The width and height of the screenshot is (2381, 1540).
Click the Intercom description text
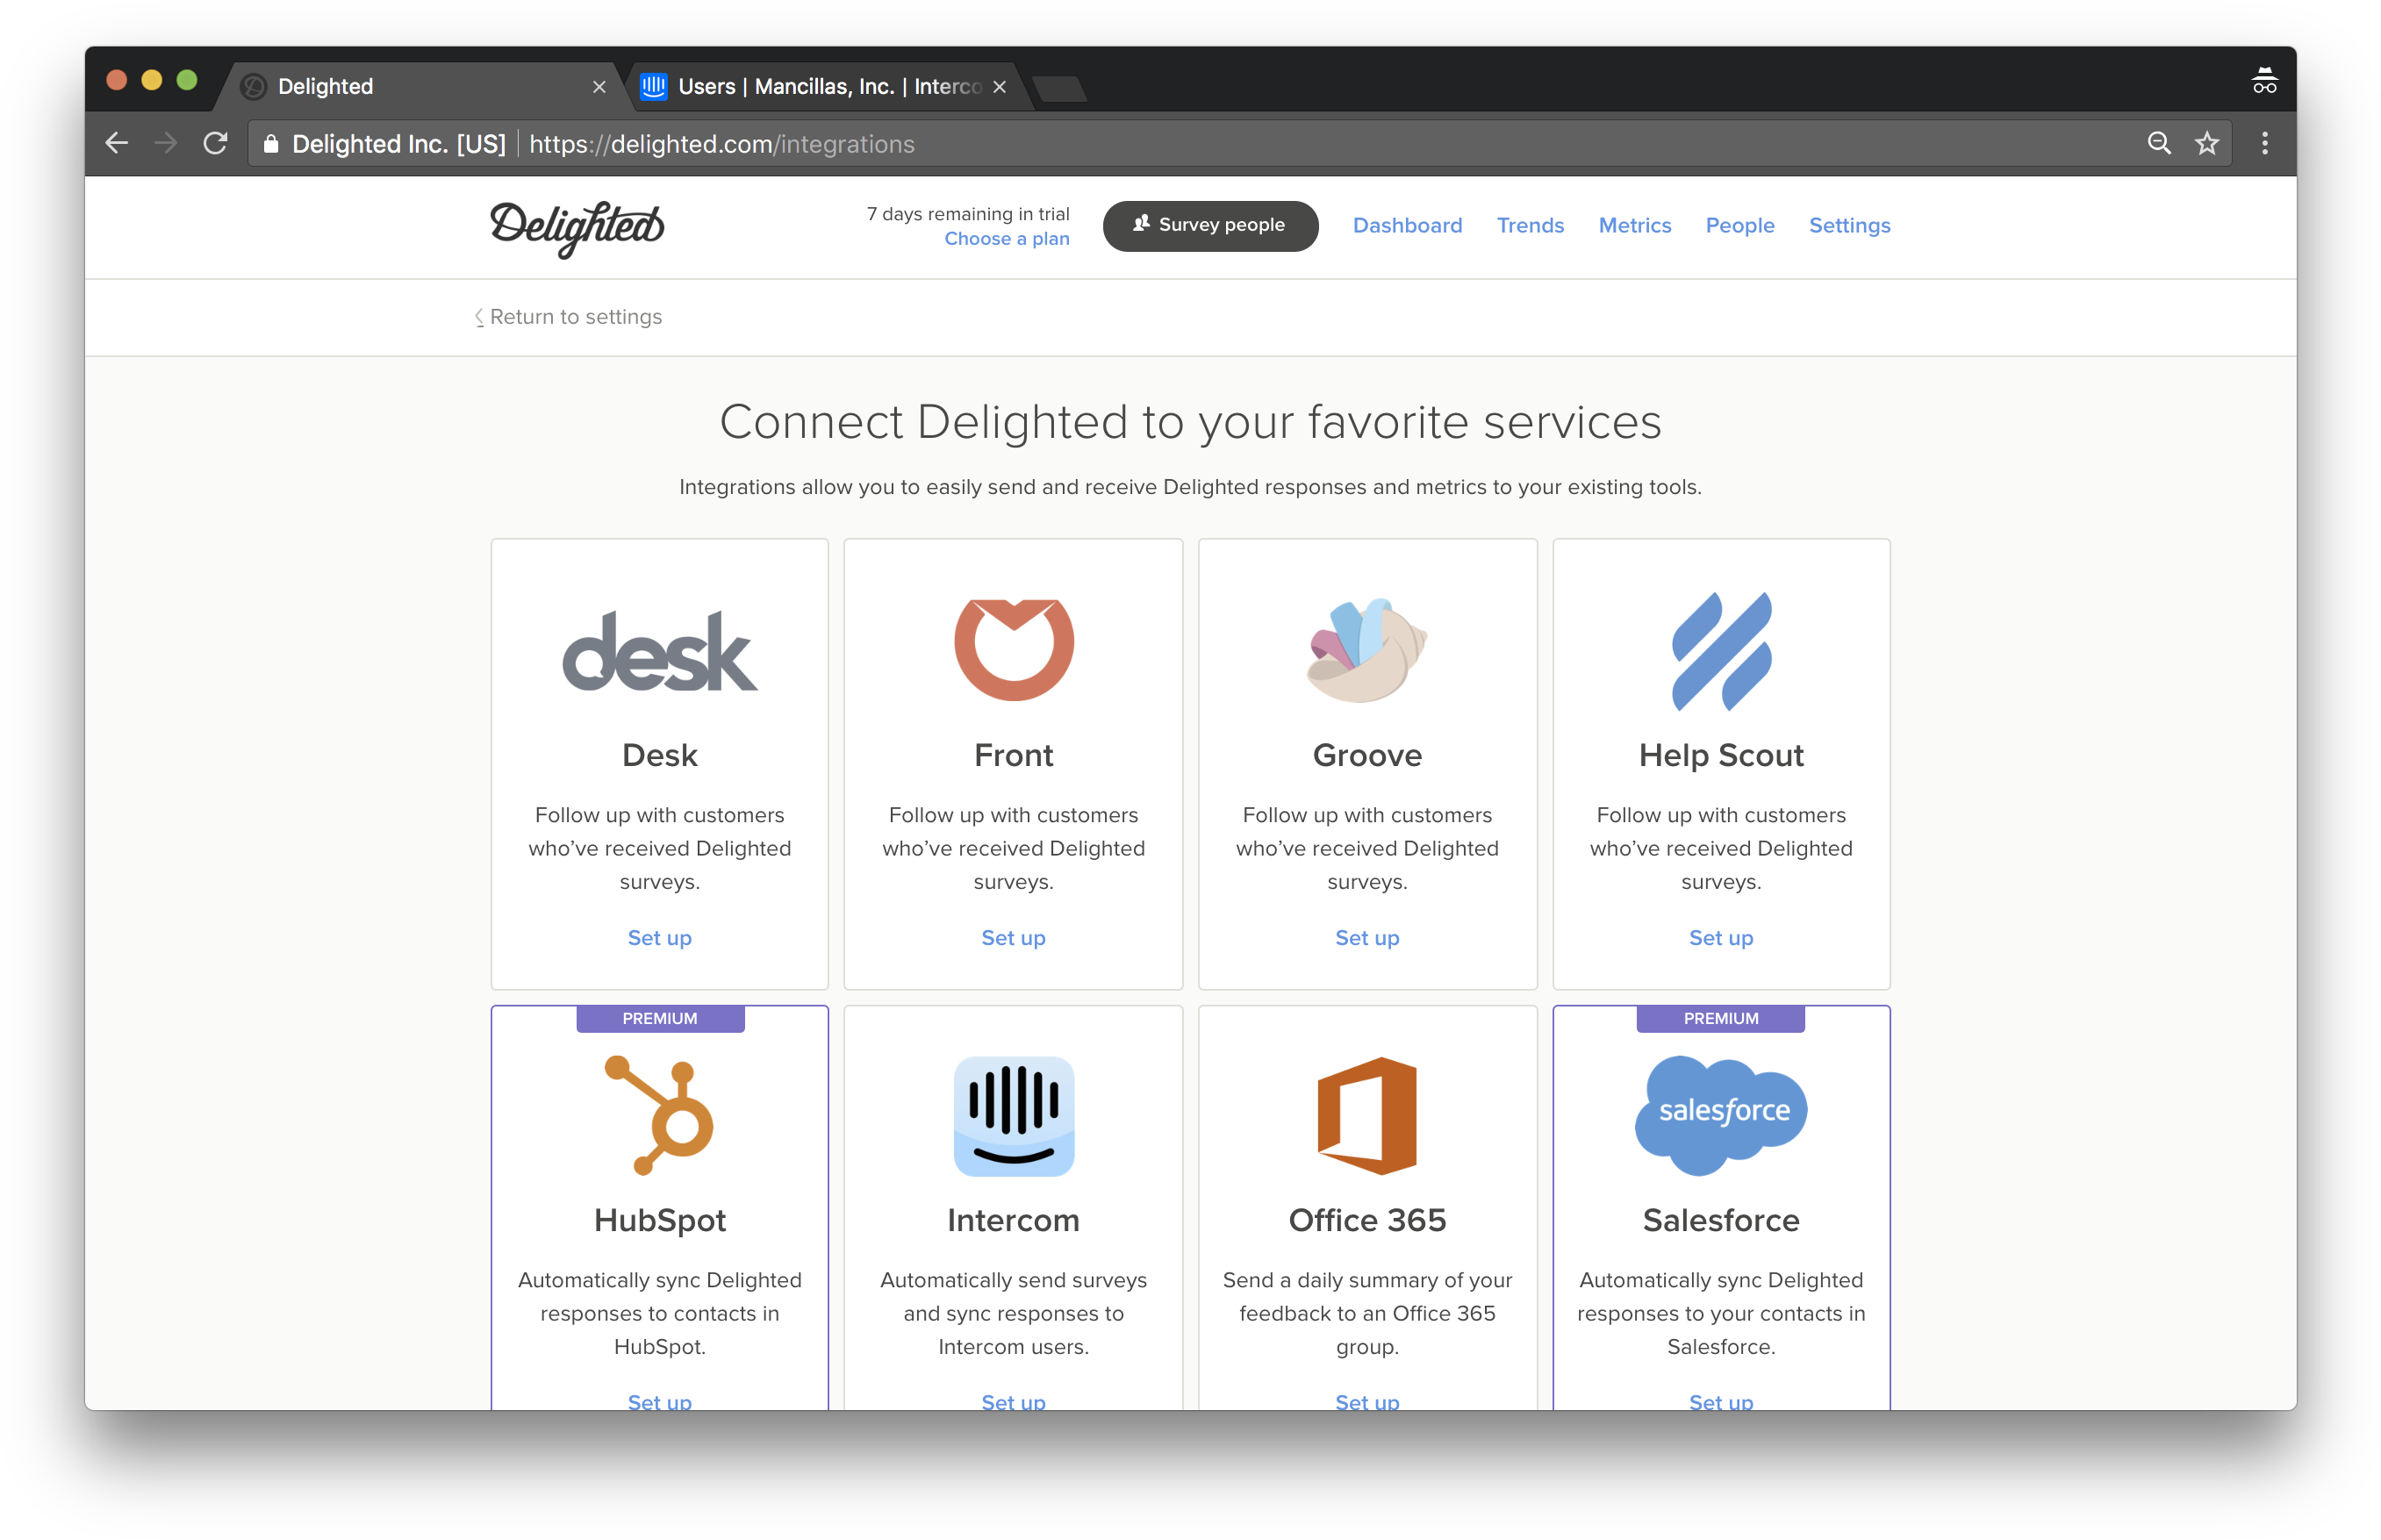1013,1312
